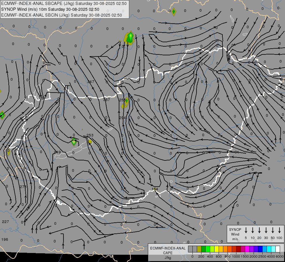Click the wind arrow above the 30 m/s label
The width and height of the screenshot is (285, 262).
[266, 230]
